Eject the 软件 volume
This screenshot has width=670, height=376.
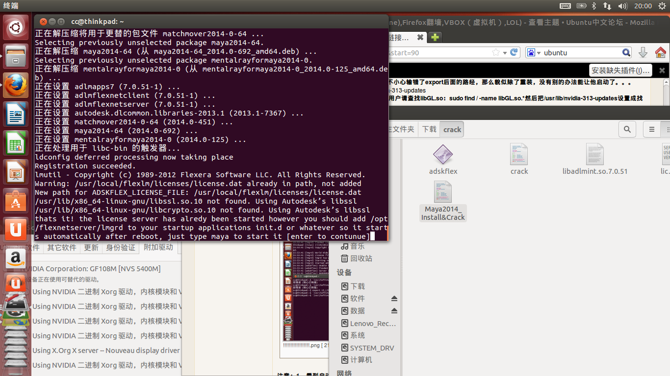[x=394, y=298]
